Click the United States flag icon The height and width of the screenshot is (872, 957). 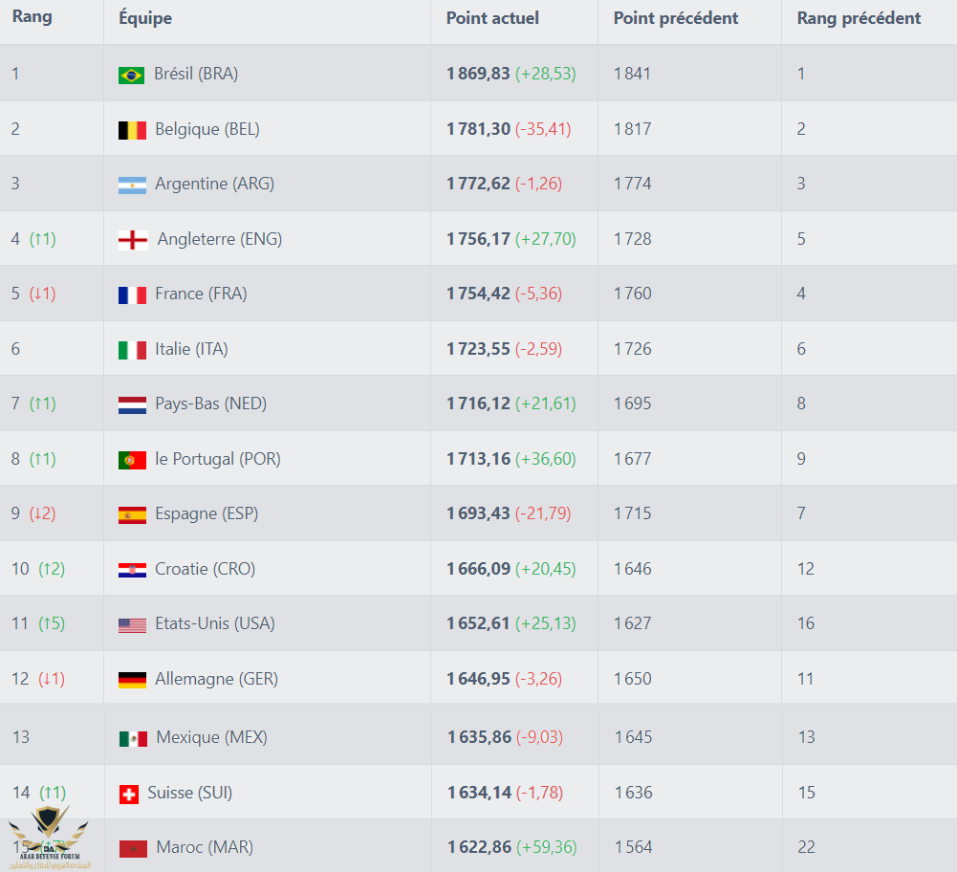(x=132, y=624)
